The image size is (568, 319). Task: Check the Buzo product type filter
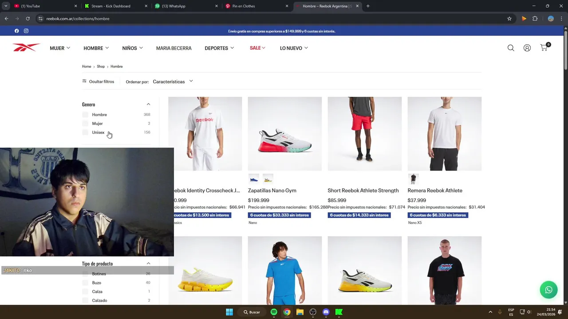click(x=85, y=283)
